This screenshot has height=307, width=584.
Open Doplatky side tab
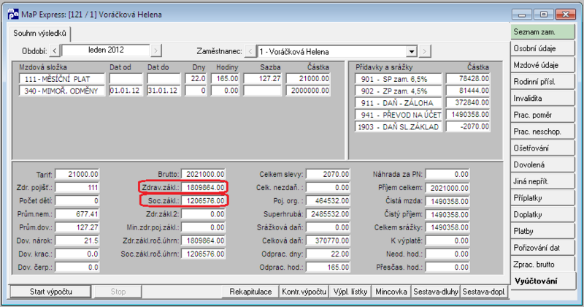542,215
